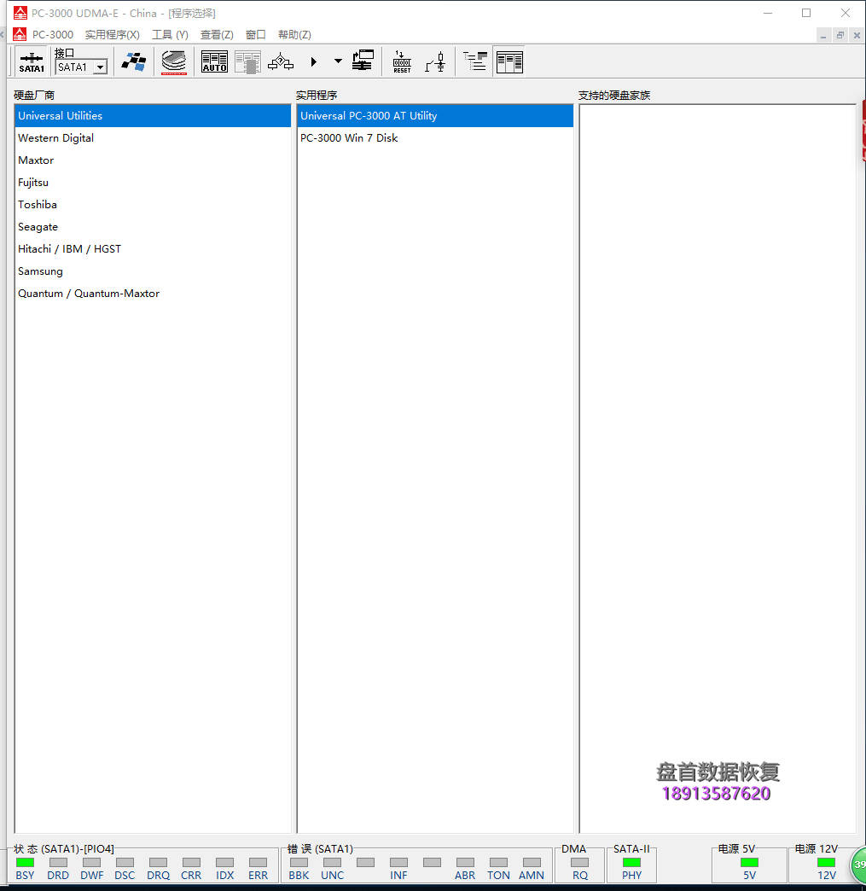Open the 实用程序(X) menu
This screenshot has height=891, width=866.
point(113,35)
